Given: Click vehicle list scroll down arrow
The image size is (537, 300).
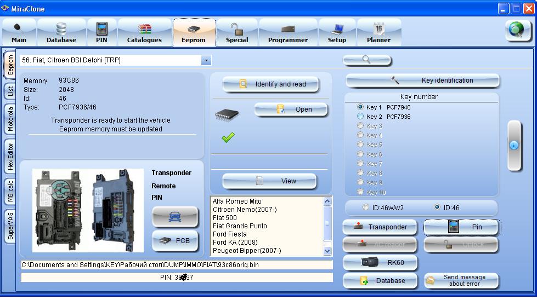Looking at the screenshot, I should click(x=327, y=251).
